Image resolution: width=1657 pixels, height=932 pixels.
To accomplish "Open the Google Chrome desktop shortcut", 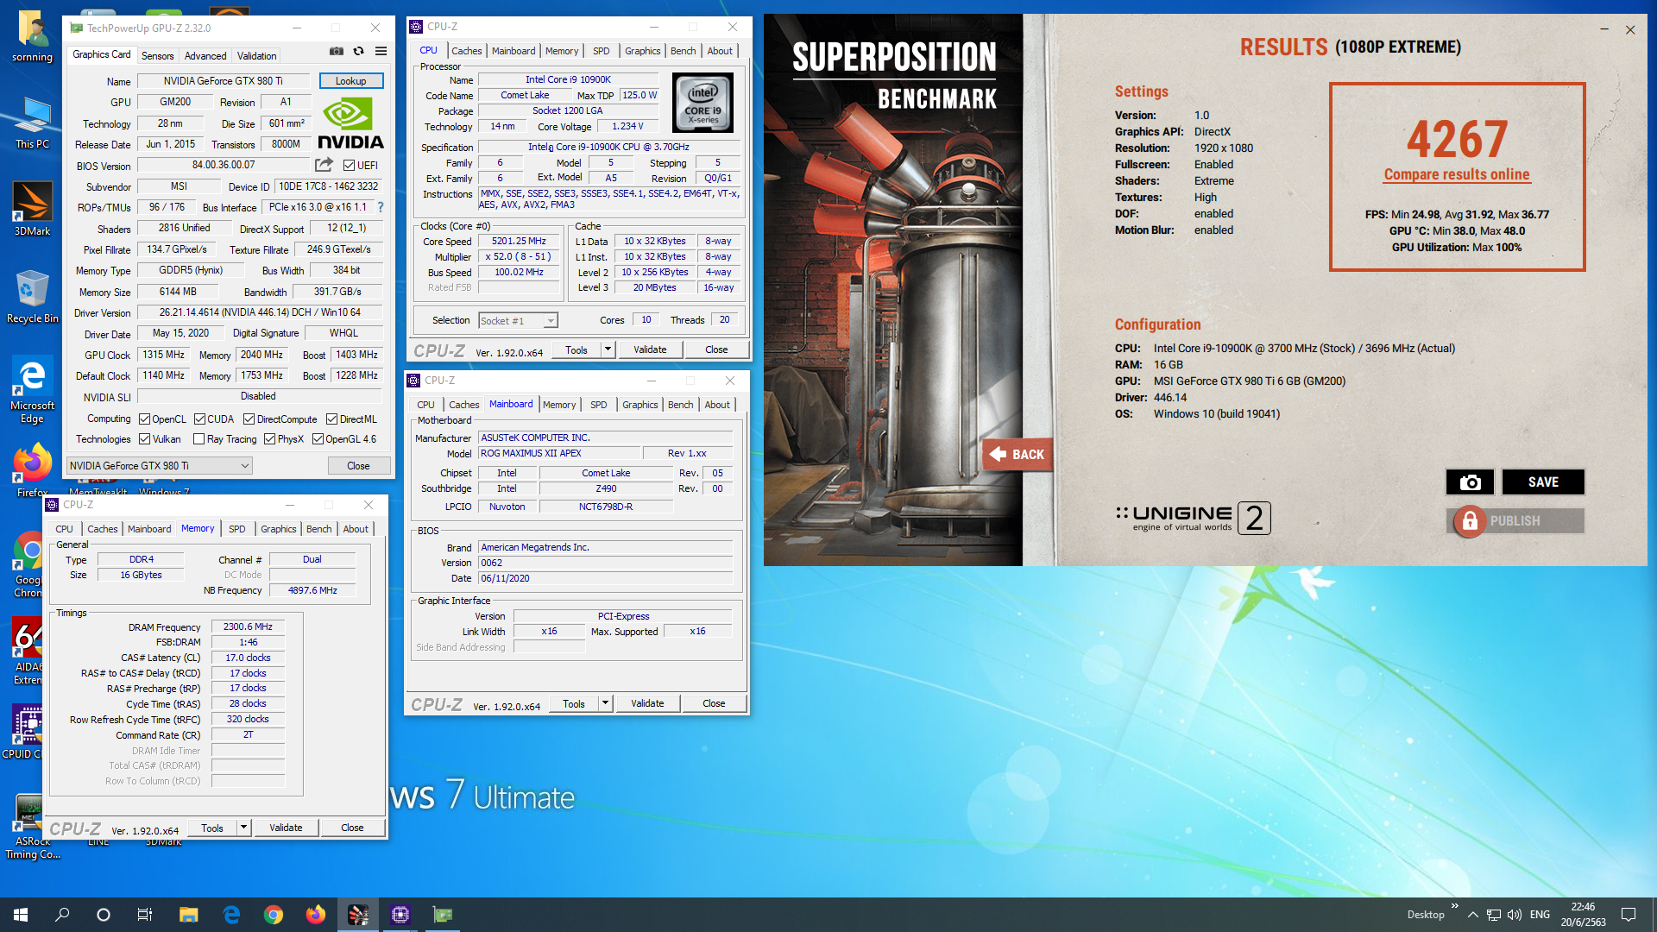I will [28, 564].
